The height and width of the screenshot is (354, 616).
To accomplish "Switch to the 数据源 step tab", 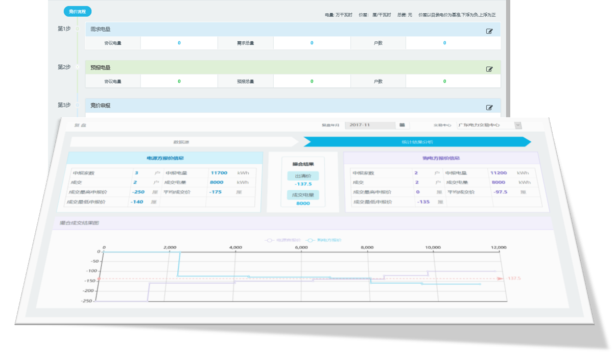I will tap(184, 142).
